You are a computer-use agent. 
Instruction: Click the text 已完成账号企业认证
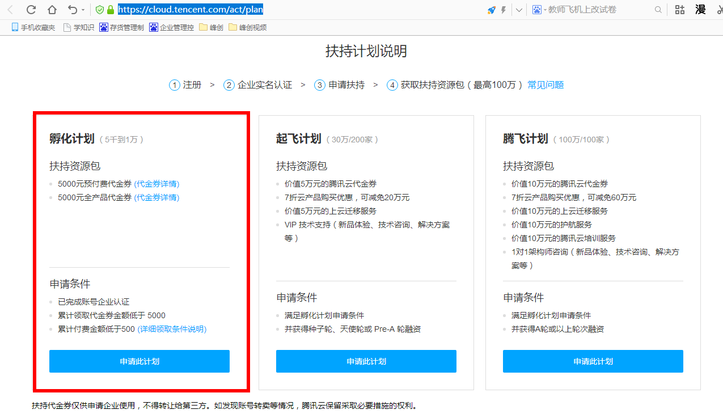pyautogui.click(x=94, y=302)
